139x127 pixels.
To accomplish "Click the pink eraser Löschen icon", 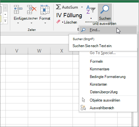I will 58,22.
